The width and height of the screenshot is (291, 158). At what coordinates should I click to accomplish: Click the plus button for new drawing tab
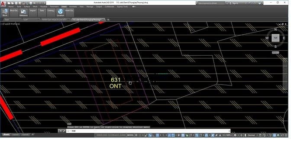(108, 20)
